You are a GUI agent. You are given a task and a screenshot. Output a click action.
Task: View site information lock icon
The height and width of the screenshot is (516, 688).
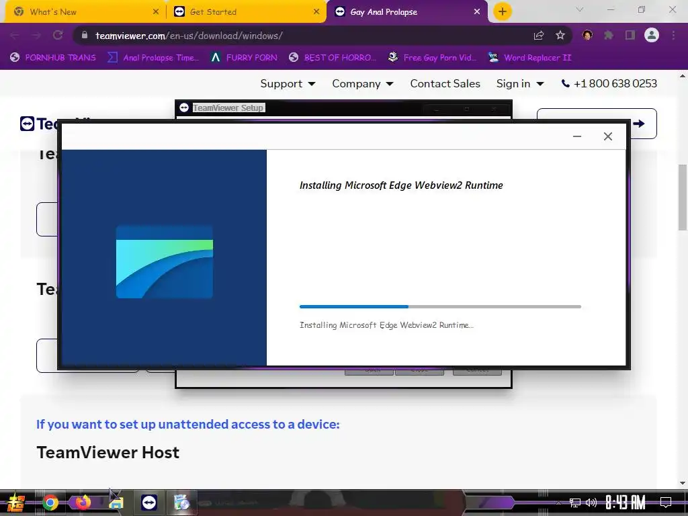(85, 35)
